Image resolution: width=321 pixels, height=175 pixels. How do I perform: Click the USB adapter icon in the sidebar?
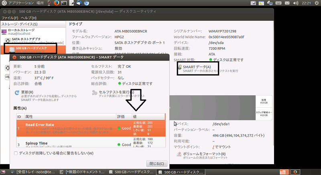click(x=8, y=77)
